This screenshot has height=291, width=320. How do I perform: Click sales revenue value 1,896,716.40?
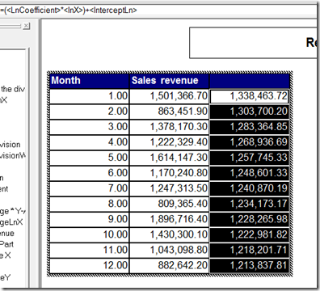169,219
